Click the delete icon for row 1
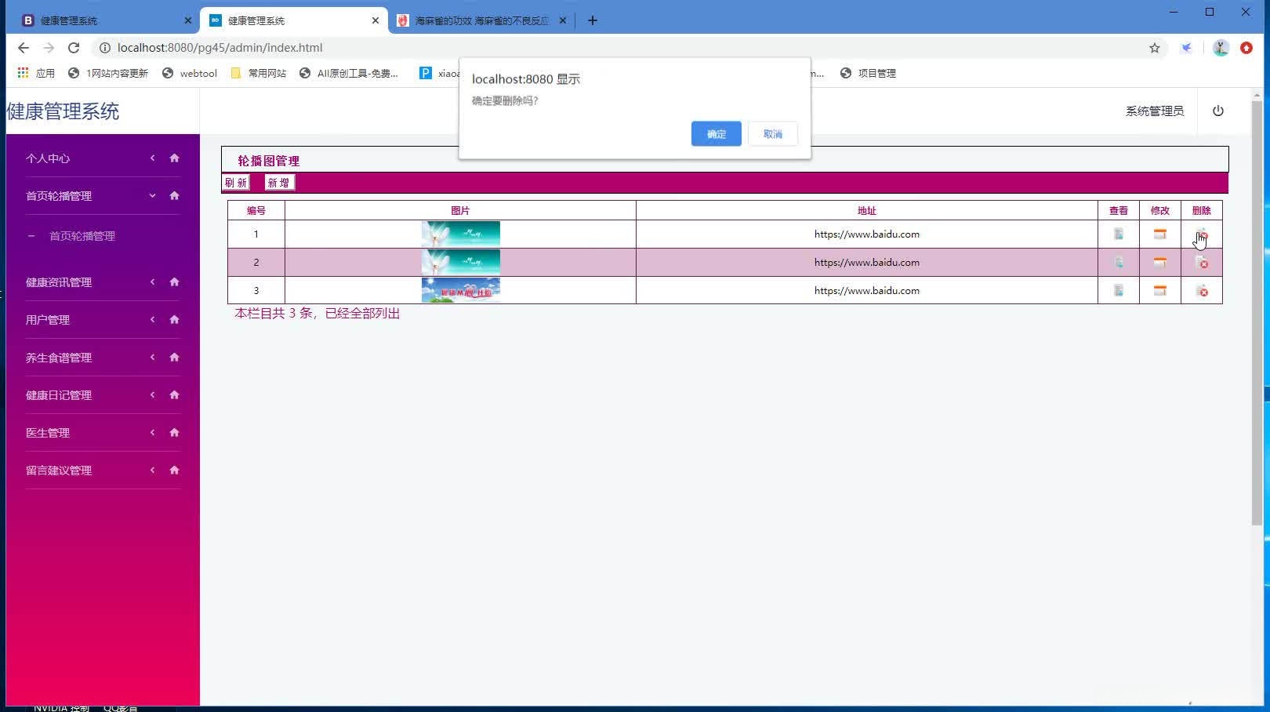Screen dimensions: 1270x712 pos(1202,234)
